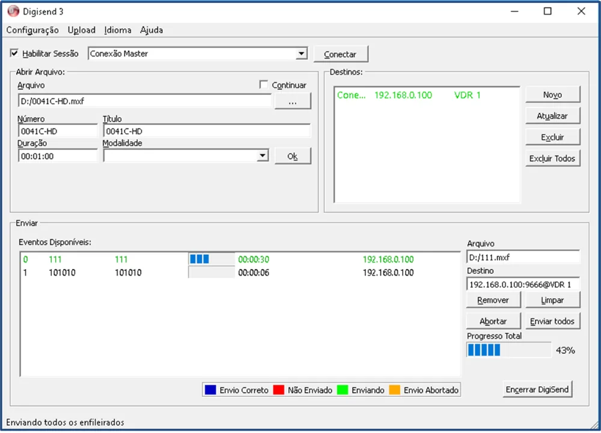Click the Arquivo path field D:/0041C-HD.mxf
601x433 pixels.
coord(144,101)
